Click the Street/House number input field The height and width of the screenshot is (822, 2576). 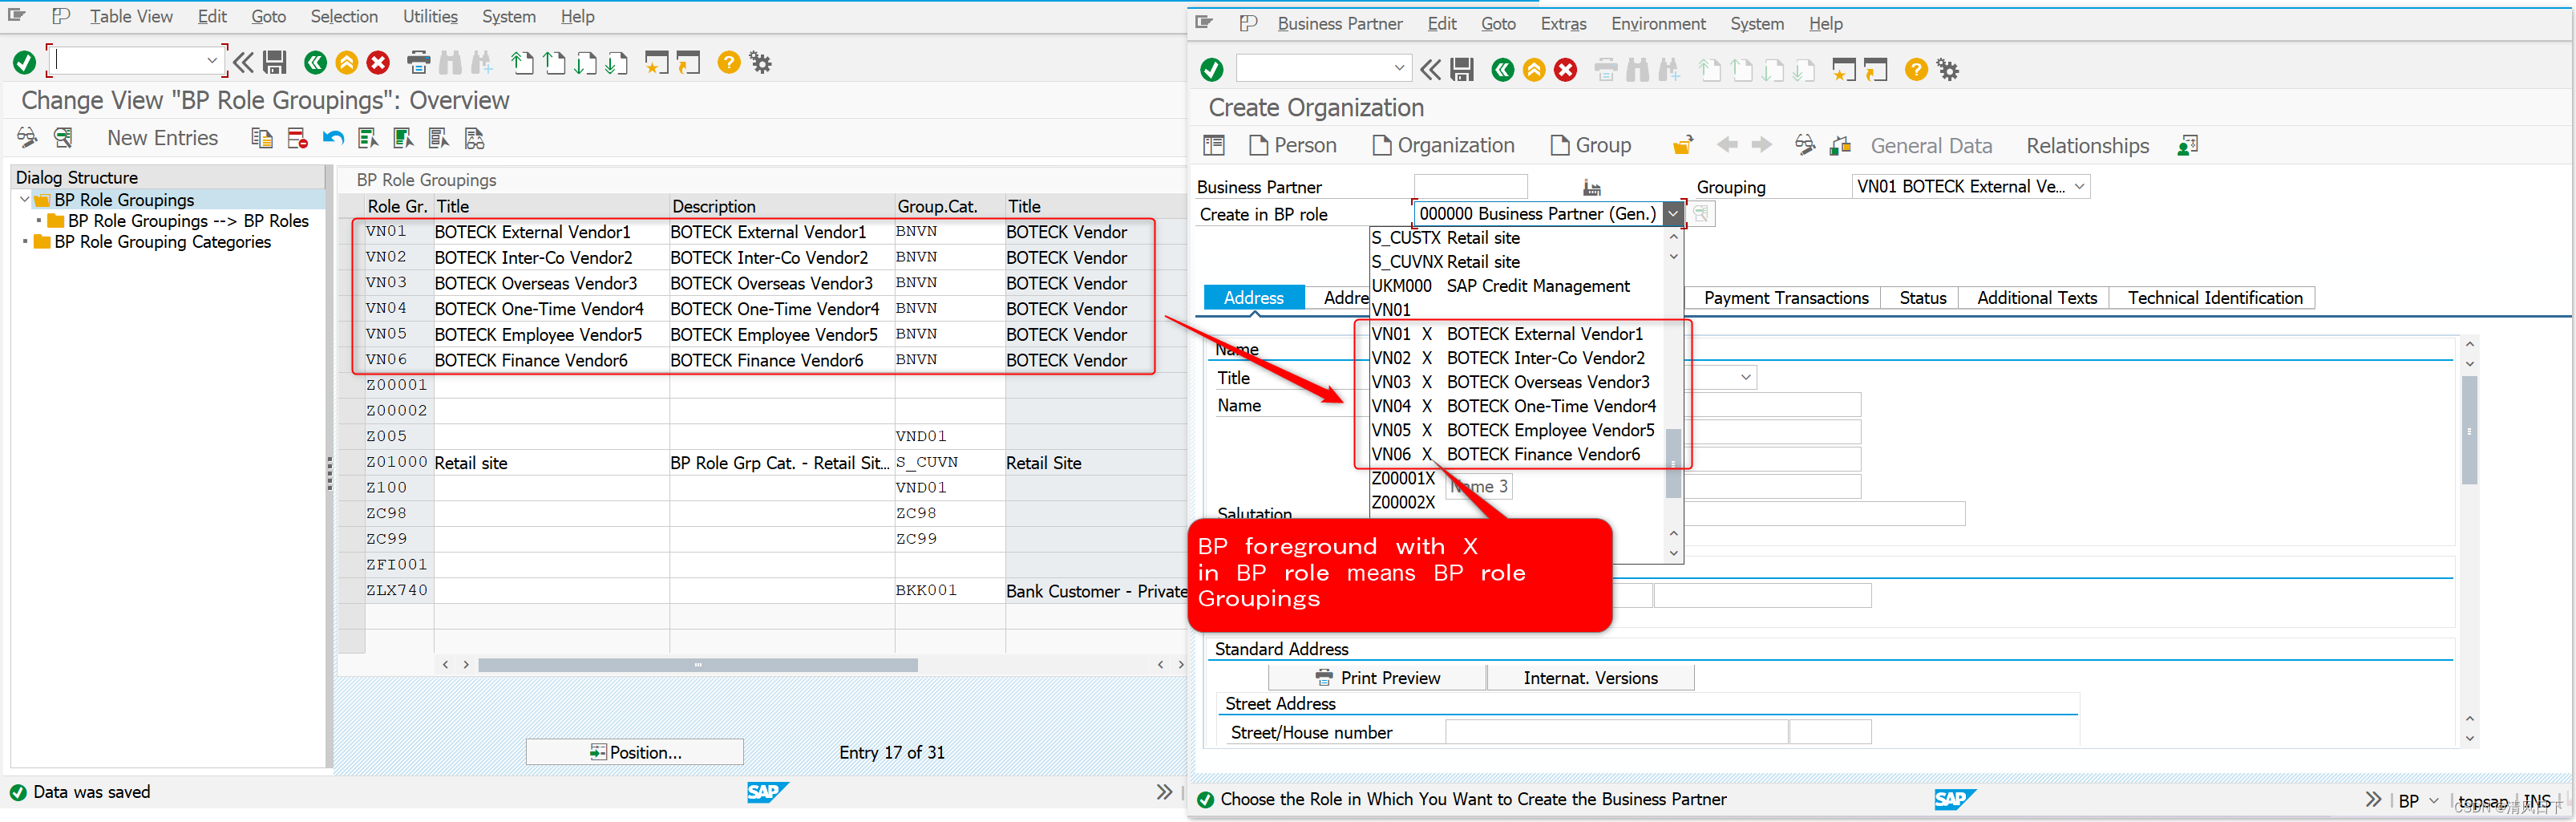tap(1616, 732)
